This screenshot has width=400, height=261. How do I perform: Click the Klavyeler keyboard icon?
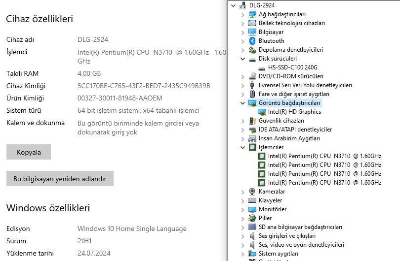pos(252,200)
